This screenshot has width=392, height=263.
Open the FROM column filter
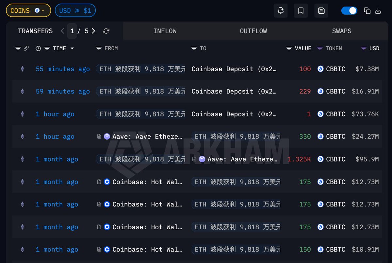tap(99, 48)
